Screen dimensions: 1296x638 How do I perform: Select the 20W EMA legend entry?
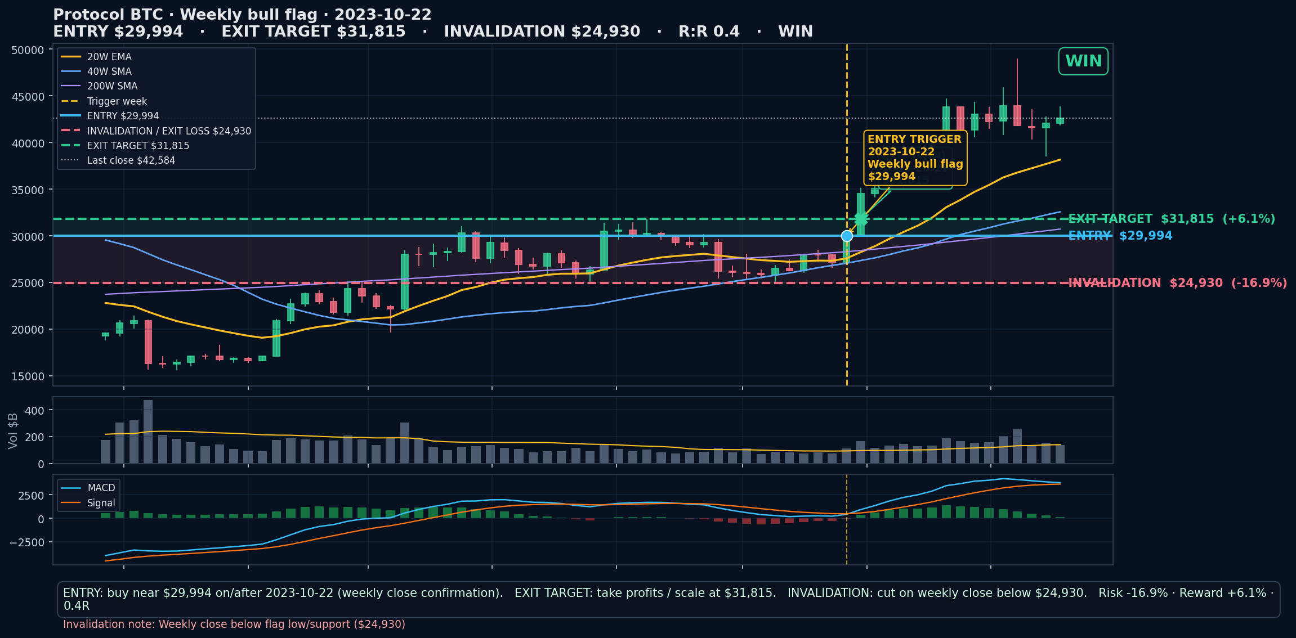pos(96,57)
